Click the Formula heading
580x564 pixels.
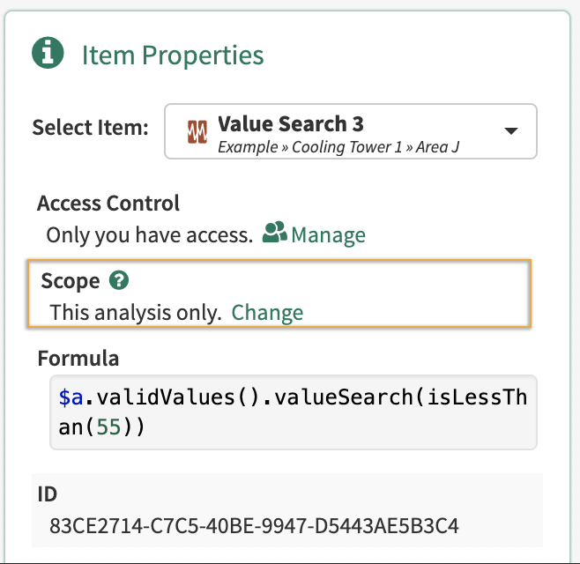point(78,358)
